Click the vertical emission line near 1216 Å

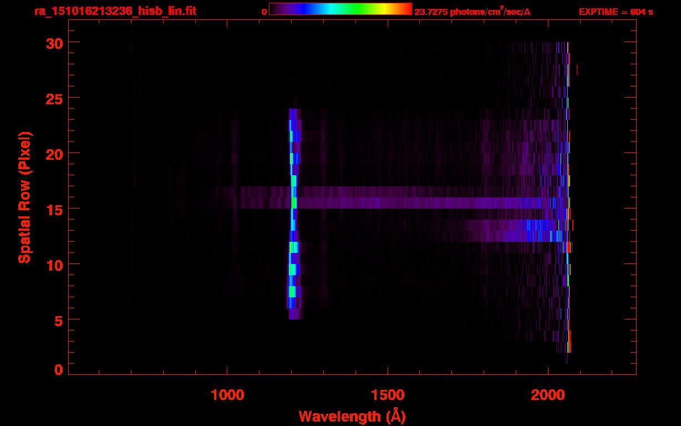tap(293, 214)
